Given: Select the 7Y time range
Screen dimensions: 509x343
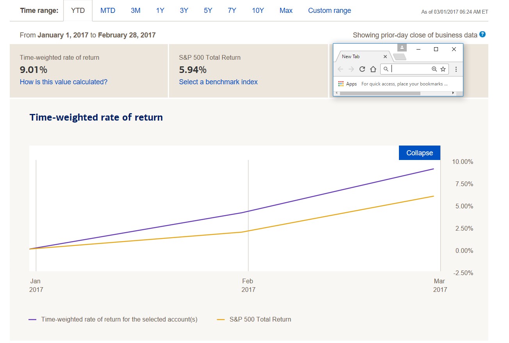Looking at the screenshot, I should point(232,11).
